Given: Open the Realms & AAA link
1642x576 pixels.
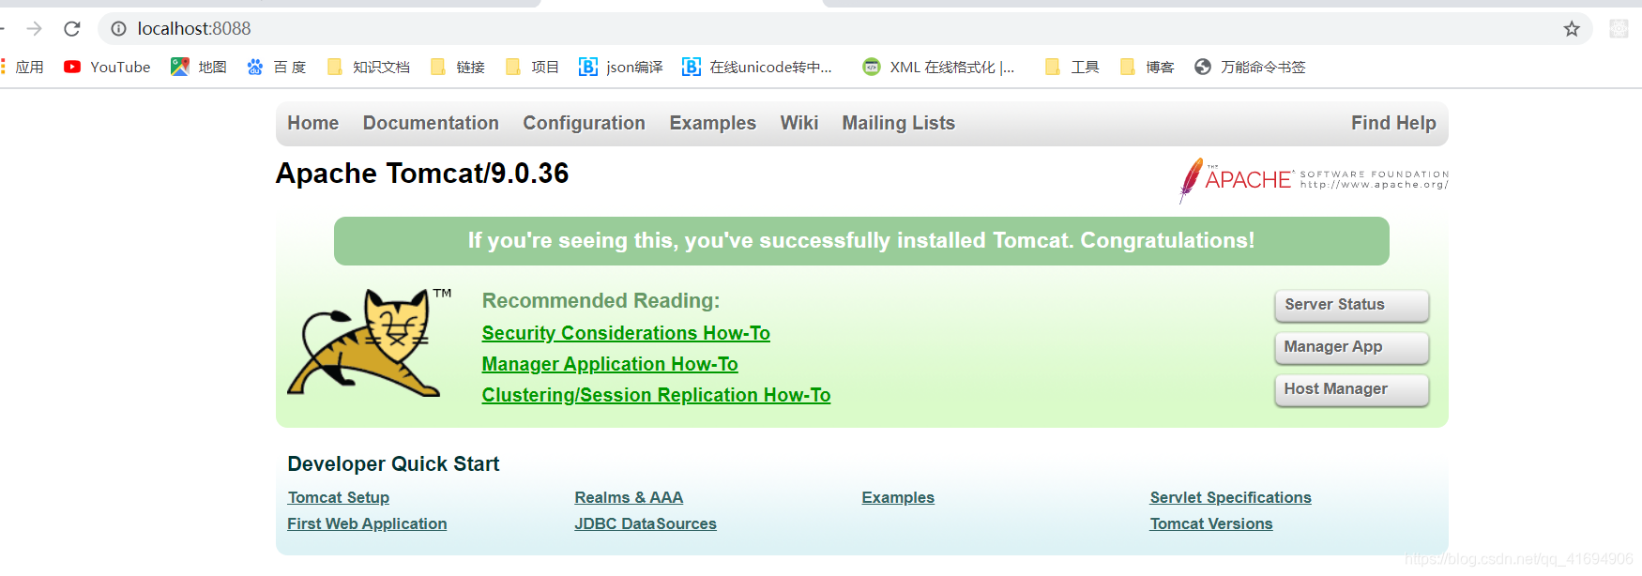Looking at the screenshot, I should (629, 497).
